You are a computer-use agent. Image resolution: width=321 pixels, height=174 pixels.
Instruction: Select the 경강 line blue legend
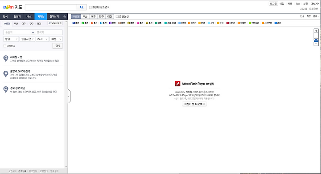278,23
